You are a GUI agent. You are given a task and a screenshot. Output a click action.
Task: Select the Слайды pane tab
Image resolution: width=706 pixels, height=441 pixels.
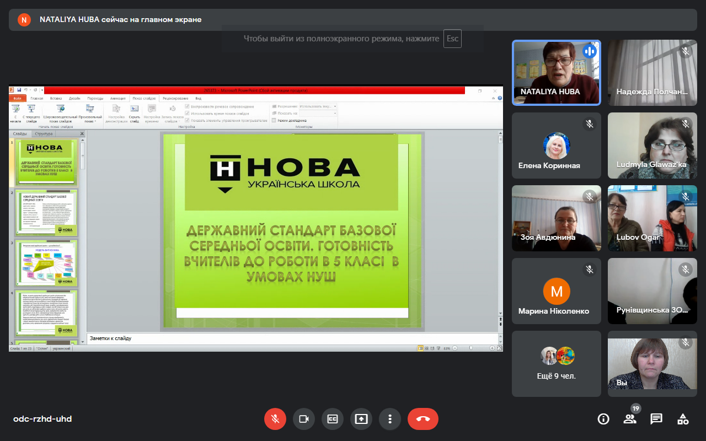point(20,133)
